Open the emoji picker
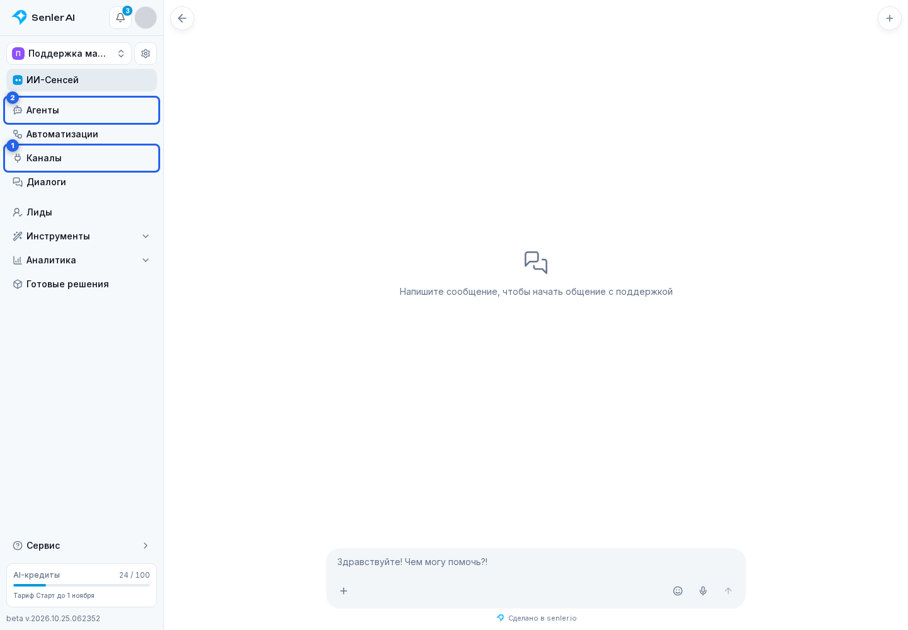908x630 pixels. (x=678, y=591)
